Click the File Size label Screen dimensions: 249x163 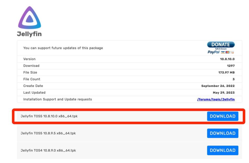pyautogui.click(x=30, y=72)
